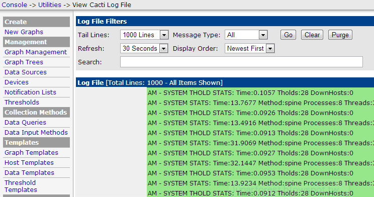Click the Purge button

pos(340,35)
